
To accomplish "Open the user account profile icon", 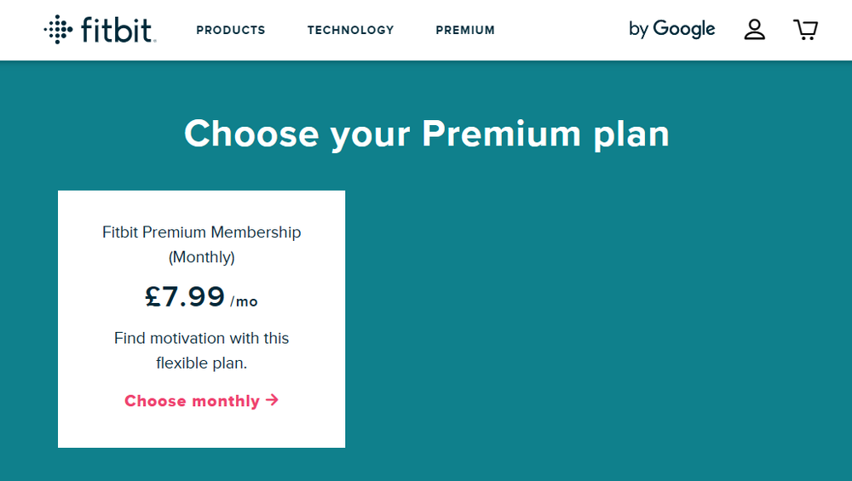I will coord(755,30).
